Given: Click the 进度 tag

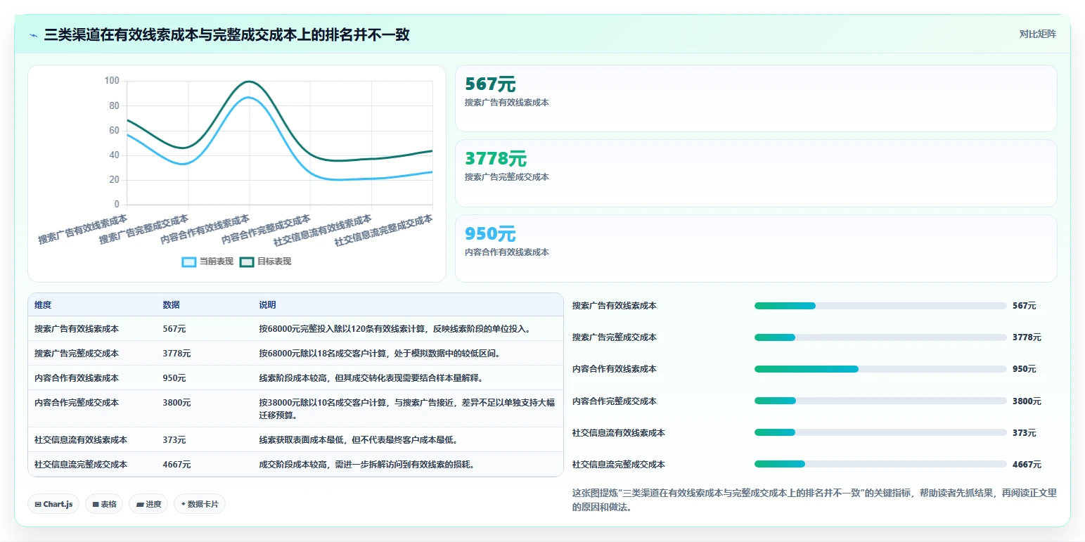Looking at the screenshot, I should click(x=148, y=504).
